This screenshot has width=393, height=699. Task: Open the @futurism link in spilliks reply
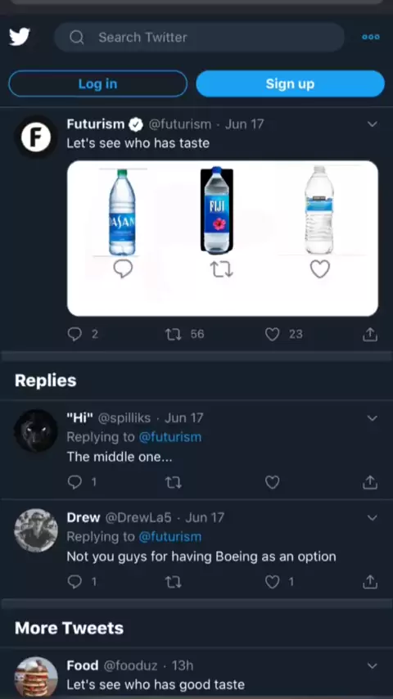tap(170, 437)
